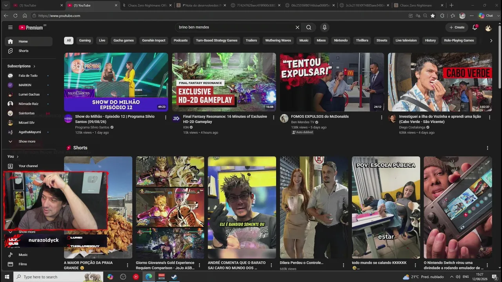
Task: Click the favorites star in address bar
Action: coord(433,16)
